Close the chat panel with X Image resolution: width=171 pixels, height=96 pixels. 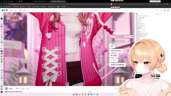159,14
